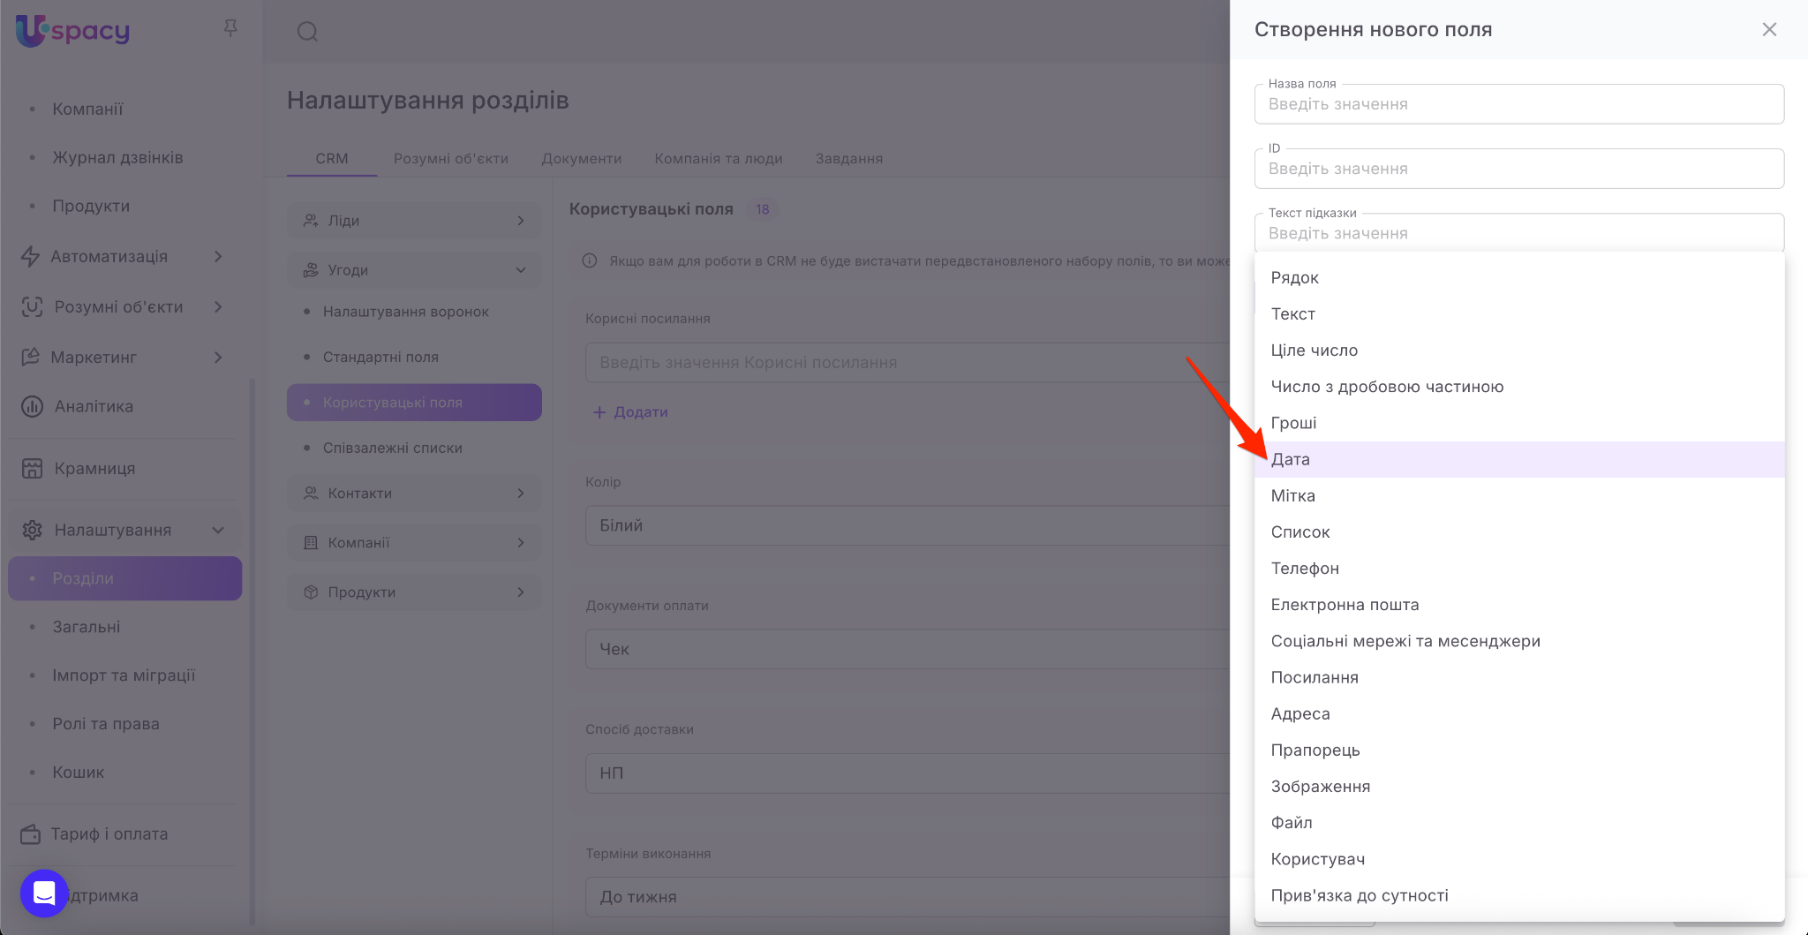The image size is (1808, 935).
Task: Switch to the Розумні об'єкти tab
Action: point(450,159)
